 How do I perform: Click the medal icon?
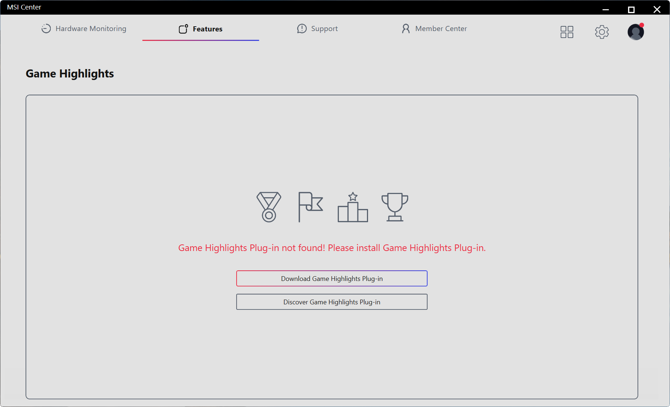coord(269,207)
